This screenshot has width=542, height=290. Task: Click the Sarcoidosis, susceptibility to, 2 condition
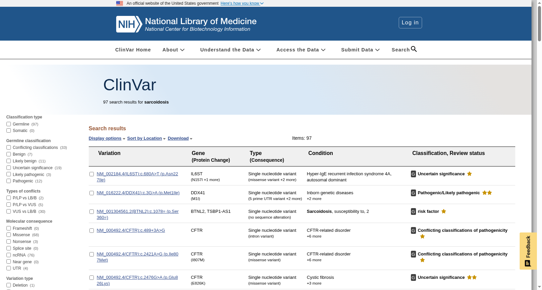click(338, 211)
